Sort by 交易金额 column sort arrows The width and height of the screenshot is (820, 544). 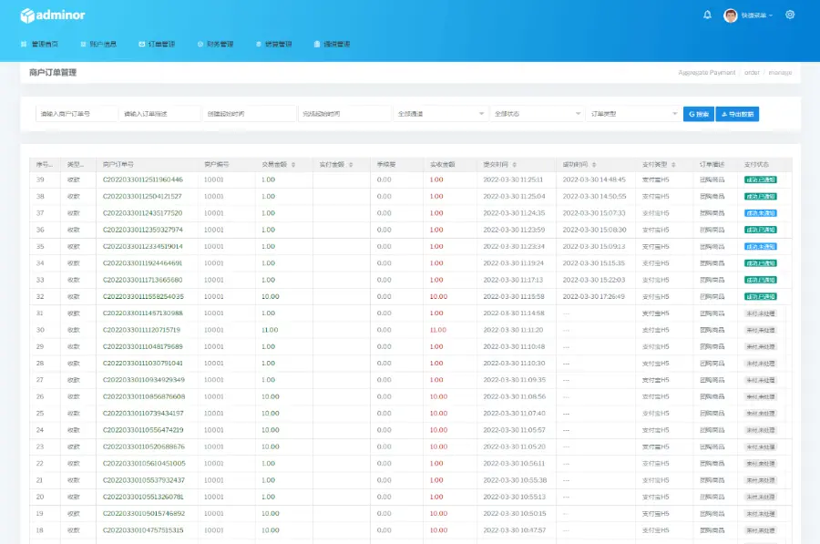(x=293, y=165)
